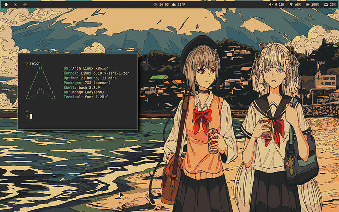Viewport: 339px width, 212px height.
Task: Select the second workspace indicator
Action: point(16,4)
